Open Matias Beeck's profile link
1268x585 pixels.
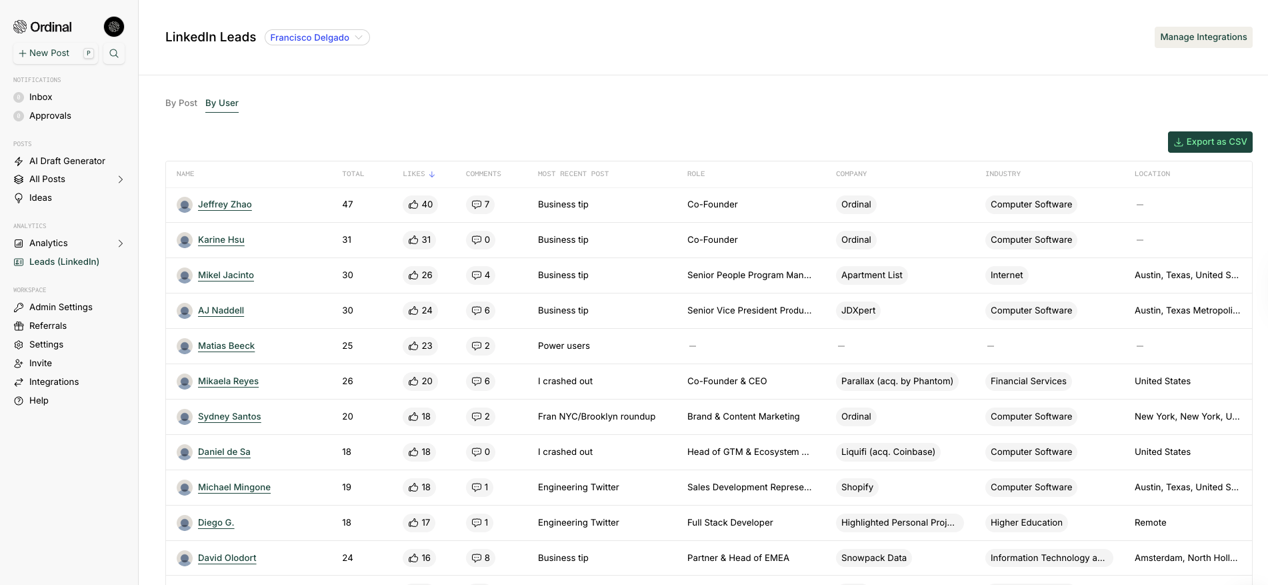[226, 346]
